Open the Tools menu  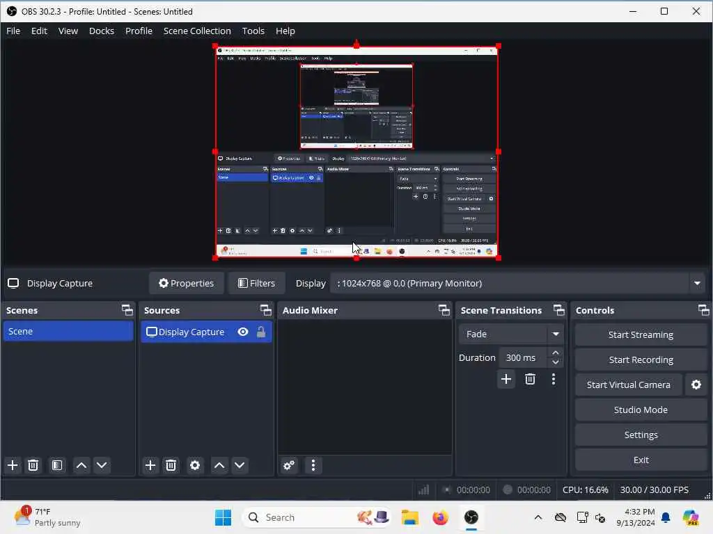pyautogui.click(x=253, y=31)
